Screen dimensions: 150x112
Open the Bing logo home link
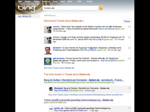click(27, 8)
